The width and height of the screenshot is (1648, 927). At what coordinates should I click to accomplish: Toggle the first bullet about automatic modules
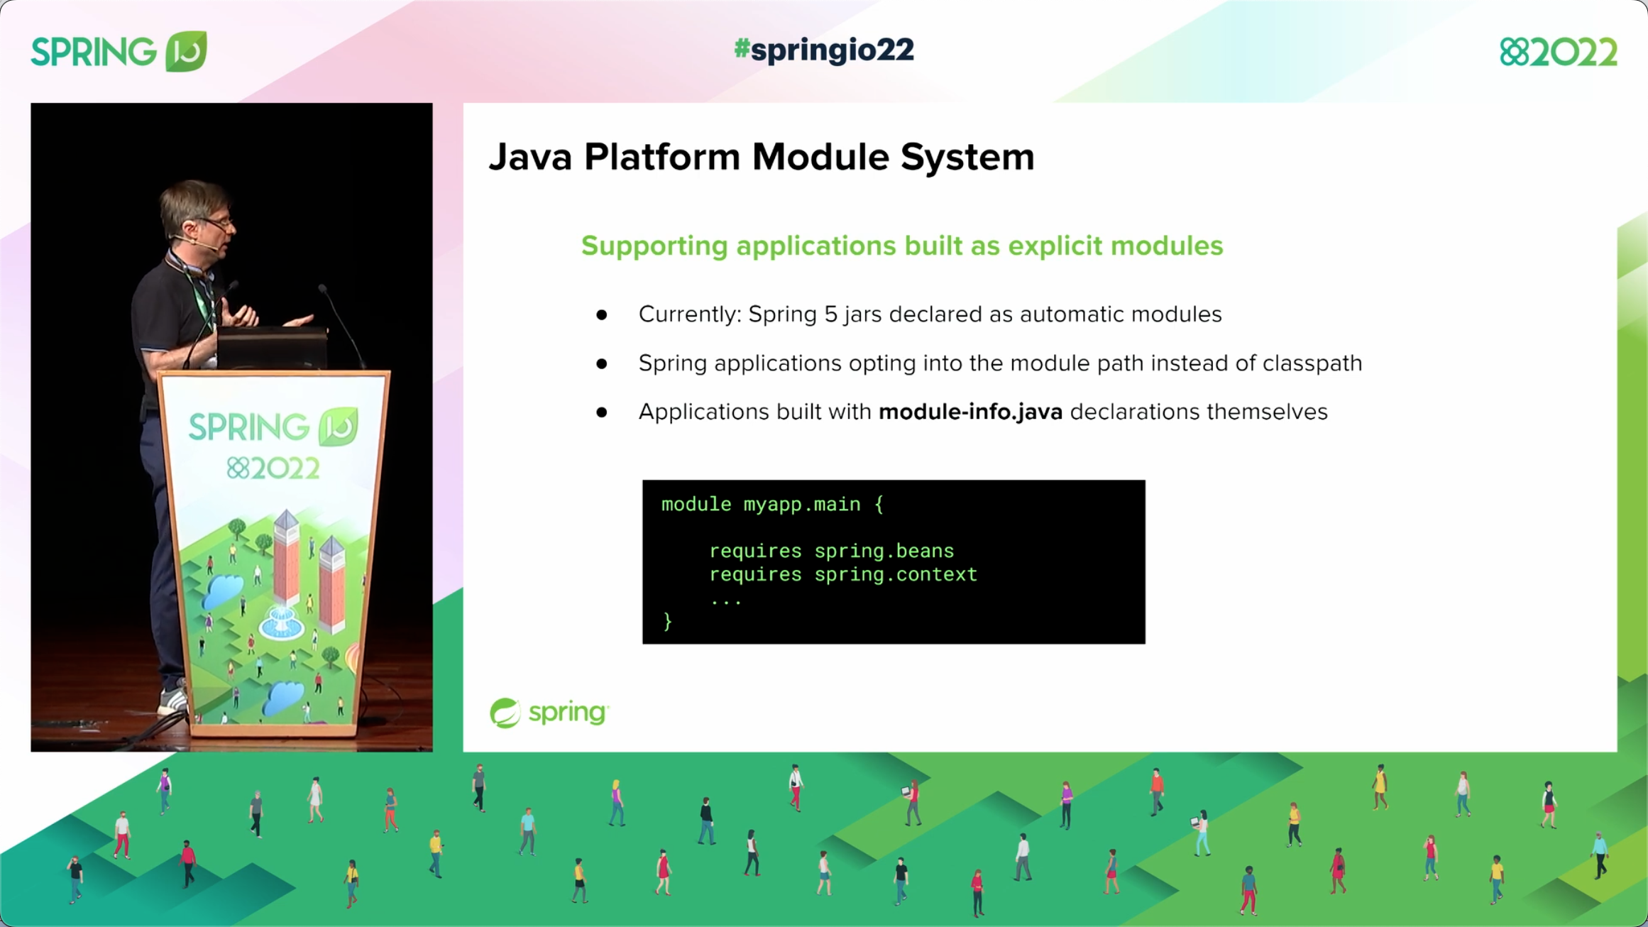[x=930, y=314]
